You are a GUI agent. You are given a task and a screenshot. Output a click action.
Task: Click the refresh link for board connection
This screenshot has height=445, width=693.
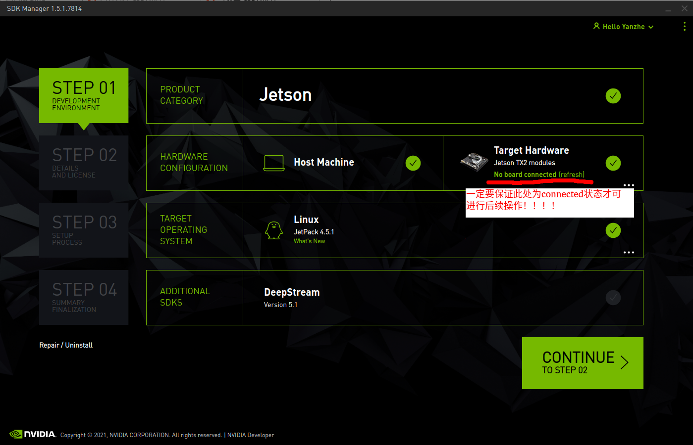tap(572, 175)
